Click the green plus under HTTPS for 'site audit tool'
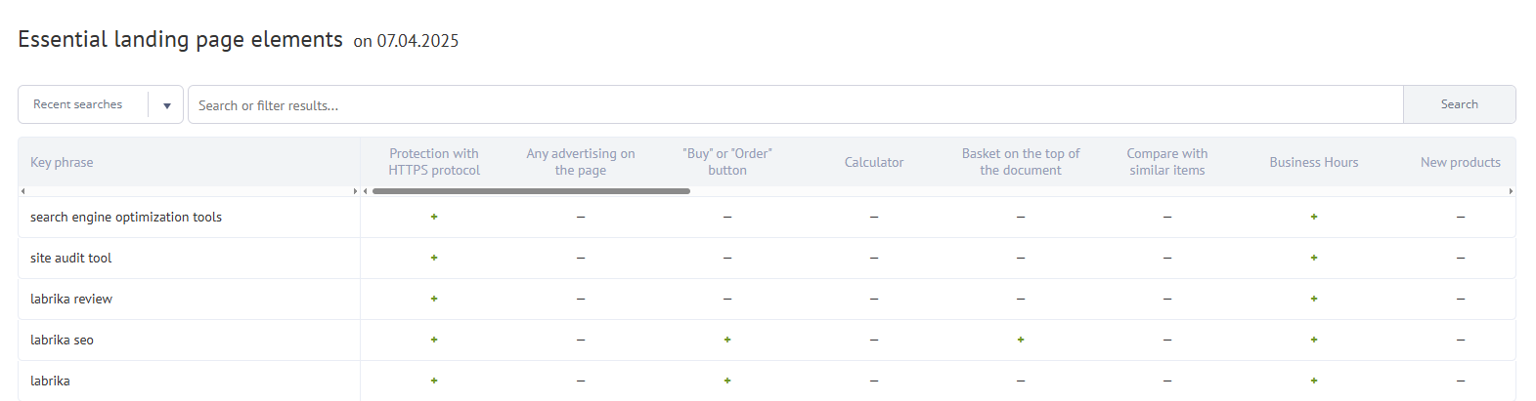This screenshot has width=1536, height=401. tap(434, 258)
